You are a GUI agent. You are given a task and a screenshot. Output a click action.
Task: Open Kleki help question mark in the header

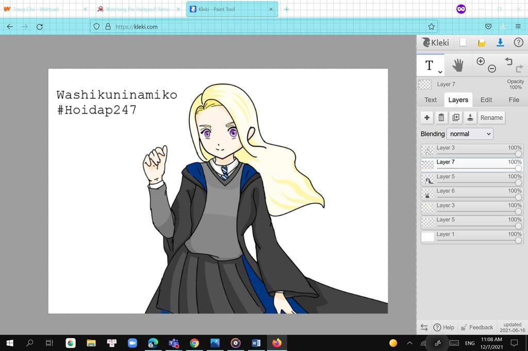pyautogui.click(x=519, y=42)
